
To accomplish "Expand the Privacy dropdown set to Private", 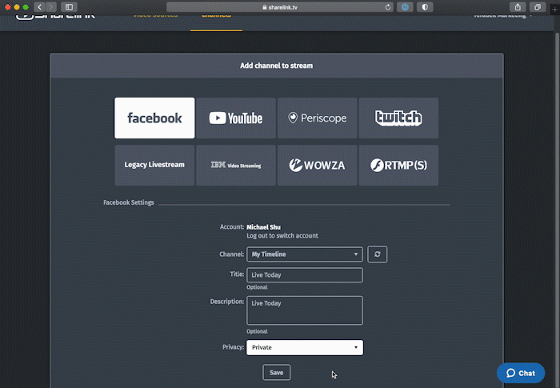I will [x=304, y=347].
